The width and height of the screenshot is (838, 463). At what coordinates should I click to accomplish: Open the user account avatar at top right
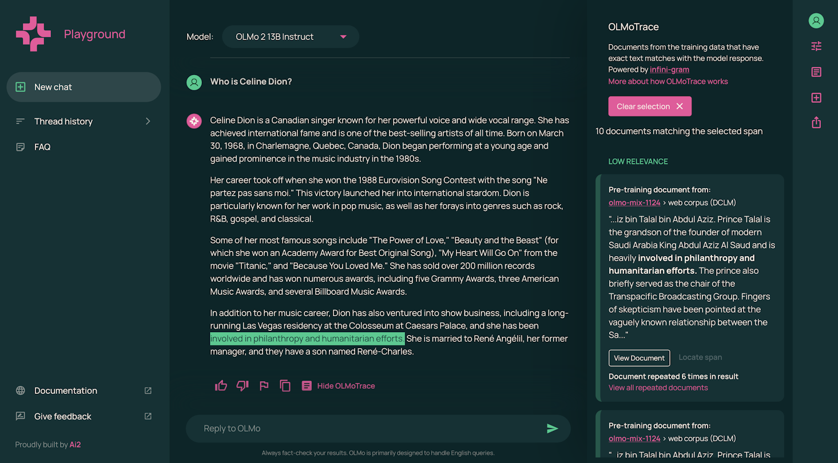click(816, 21)
